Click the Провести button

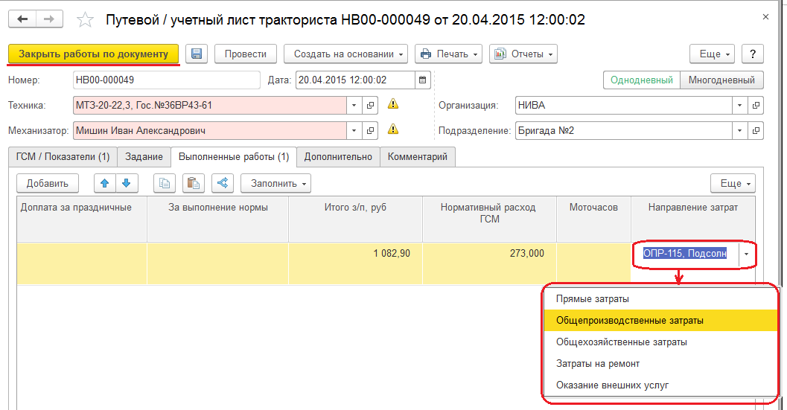[x=246, y=54]
